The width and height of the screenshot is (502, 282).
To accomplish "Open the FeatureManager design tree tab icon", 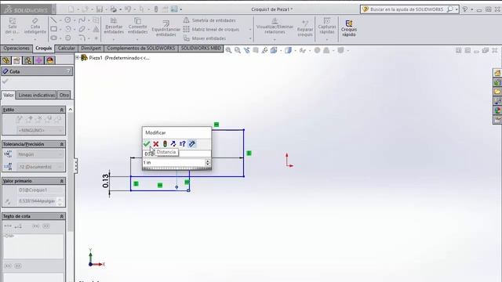I will point(5,60).
